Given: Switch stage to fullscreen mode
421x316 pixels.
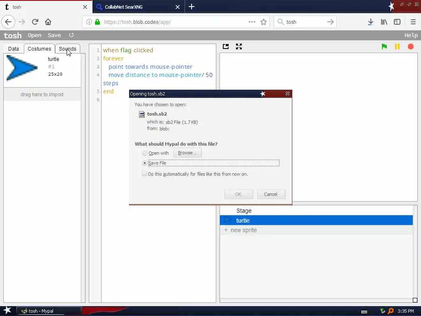Looking at the screenshot, I should click(239, 46).
